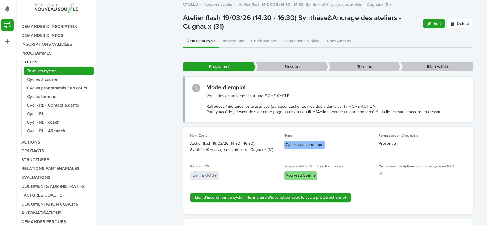
Task: Click the Céline GOUé referent tag
Action: (x=204, y=175)
